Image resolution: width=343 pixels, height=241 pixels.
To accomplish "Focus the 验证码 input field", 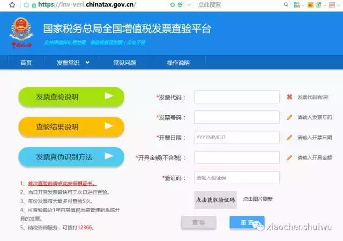I will coord(237,178).
